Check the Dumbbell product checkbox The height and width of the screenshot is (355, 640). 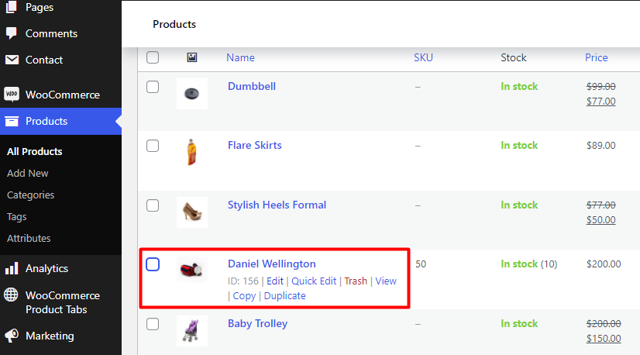point(153,87)
